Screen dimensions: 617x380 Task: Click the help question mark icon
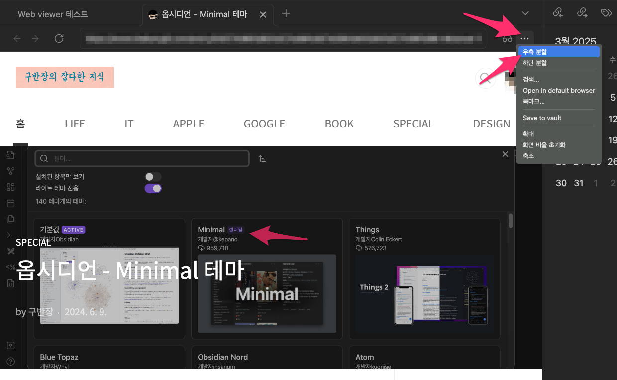pyautogui.click(x=10, y=361)
